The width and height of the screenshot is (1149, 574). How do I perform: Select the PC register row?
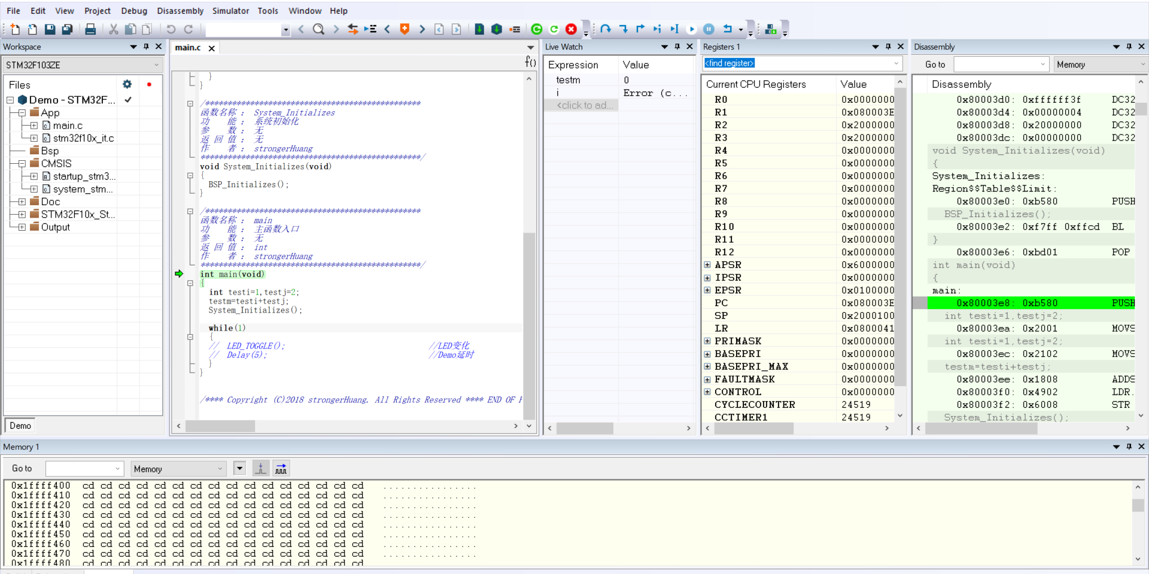tap(800, 303)
